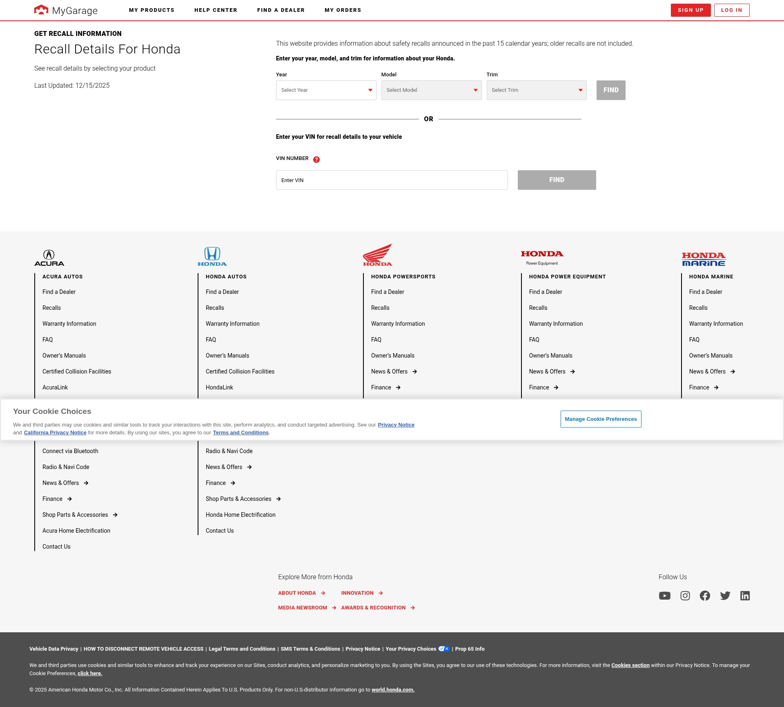
Task: Click the Acura logo in footer
Action: point(49,258)
